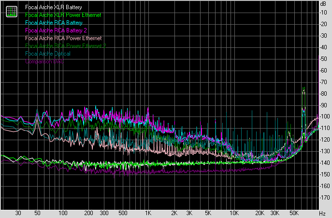This screenshot has width=332, height=218.
Task: Click the 50K frequency label
Action: tap(294, 213)
